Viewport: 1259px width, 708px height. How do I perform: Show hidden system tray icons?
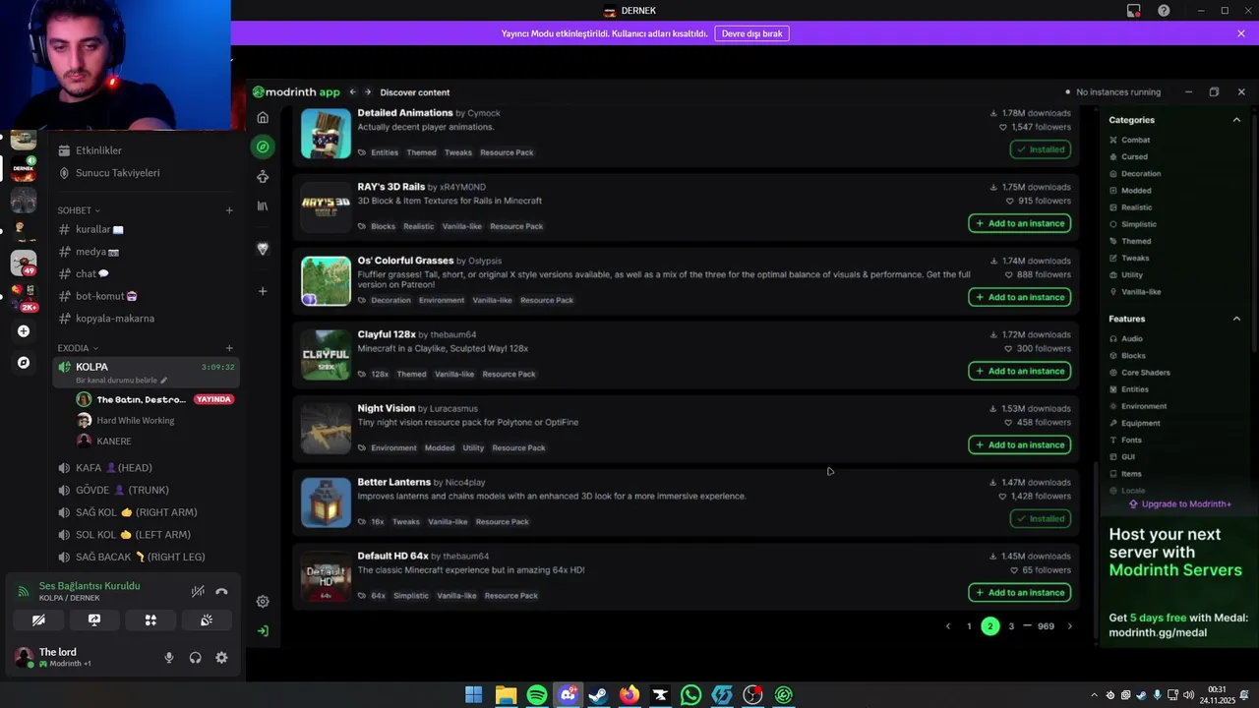click(1094, 695)
